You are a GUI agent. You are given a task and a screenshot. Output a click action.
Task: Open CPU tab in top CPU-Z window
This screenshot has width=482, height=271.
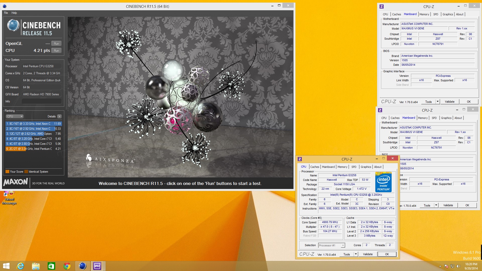coord(385,14)
